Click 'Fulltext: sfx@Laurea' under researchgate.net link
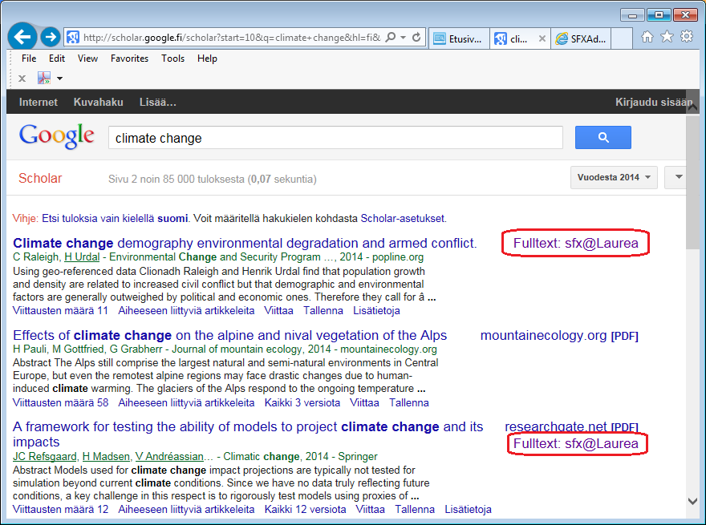The height and width of the screenshot is (525, 706). 575,443
